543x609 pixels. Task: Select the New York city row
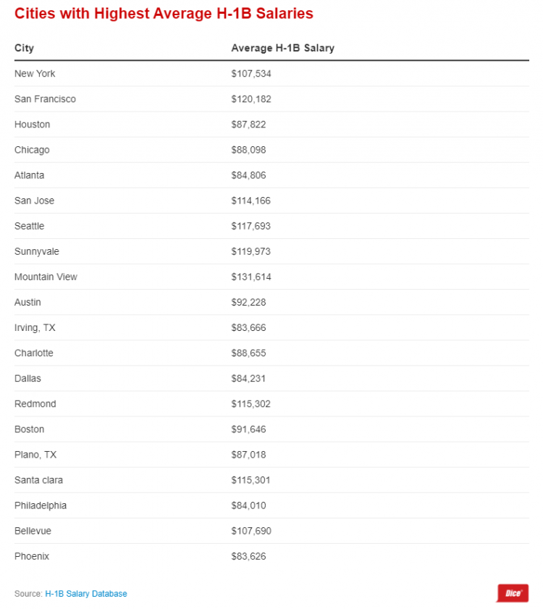pyautogui.click(x=35, y=74)
